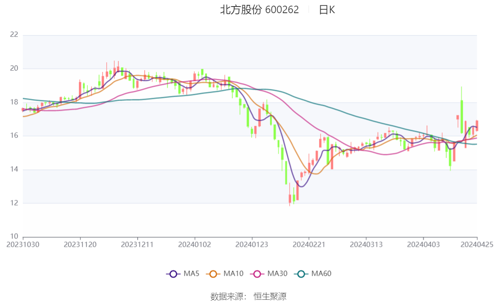The width and height of the screenshot is (497, 302).
Task: Click the 20231030 date axis label
Action: click(23, 245)
